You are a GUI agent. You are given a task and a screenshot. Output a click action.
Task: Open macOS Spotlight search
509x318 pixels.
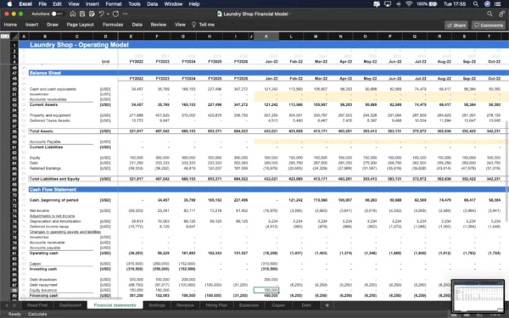(476, 4)
